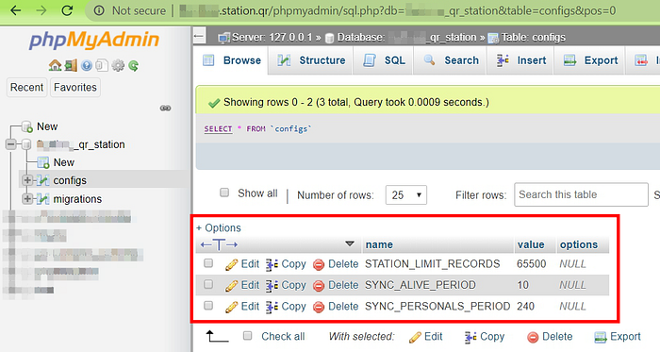This screenshot has width=660, height=352.
Task: Expand the configs table tree node
Action: point(27,180)
